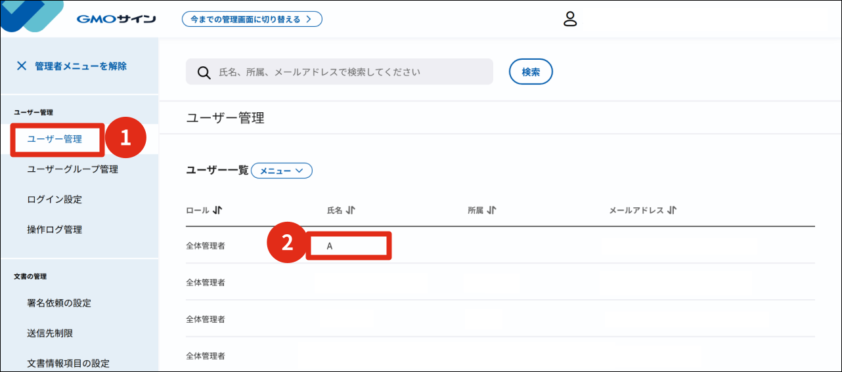Open 送信先制限 settings
Image resolution: width=842 pixels, height=372 pixels.
pyautogui.click(x=50, y=333)
